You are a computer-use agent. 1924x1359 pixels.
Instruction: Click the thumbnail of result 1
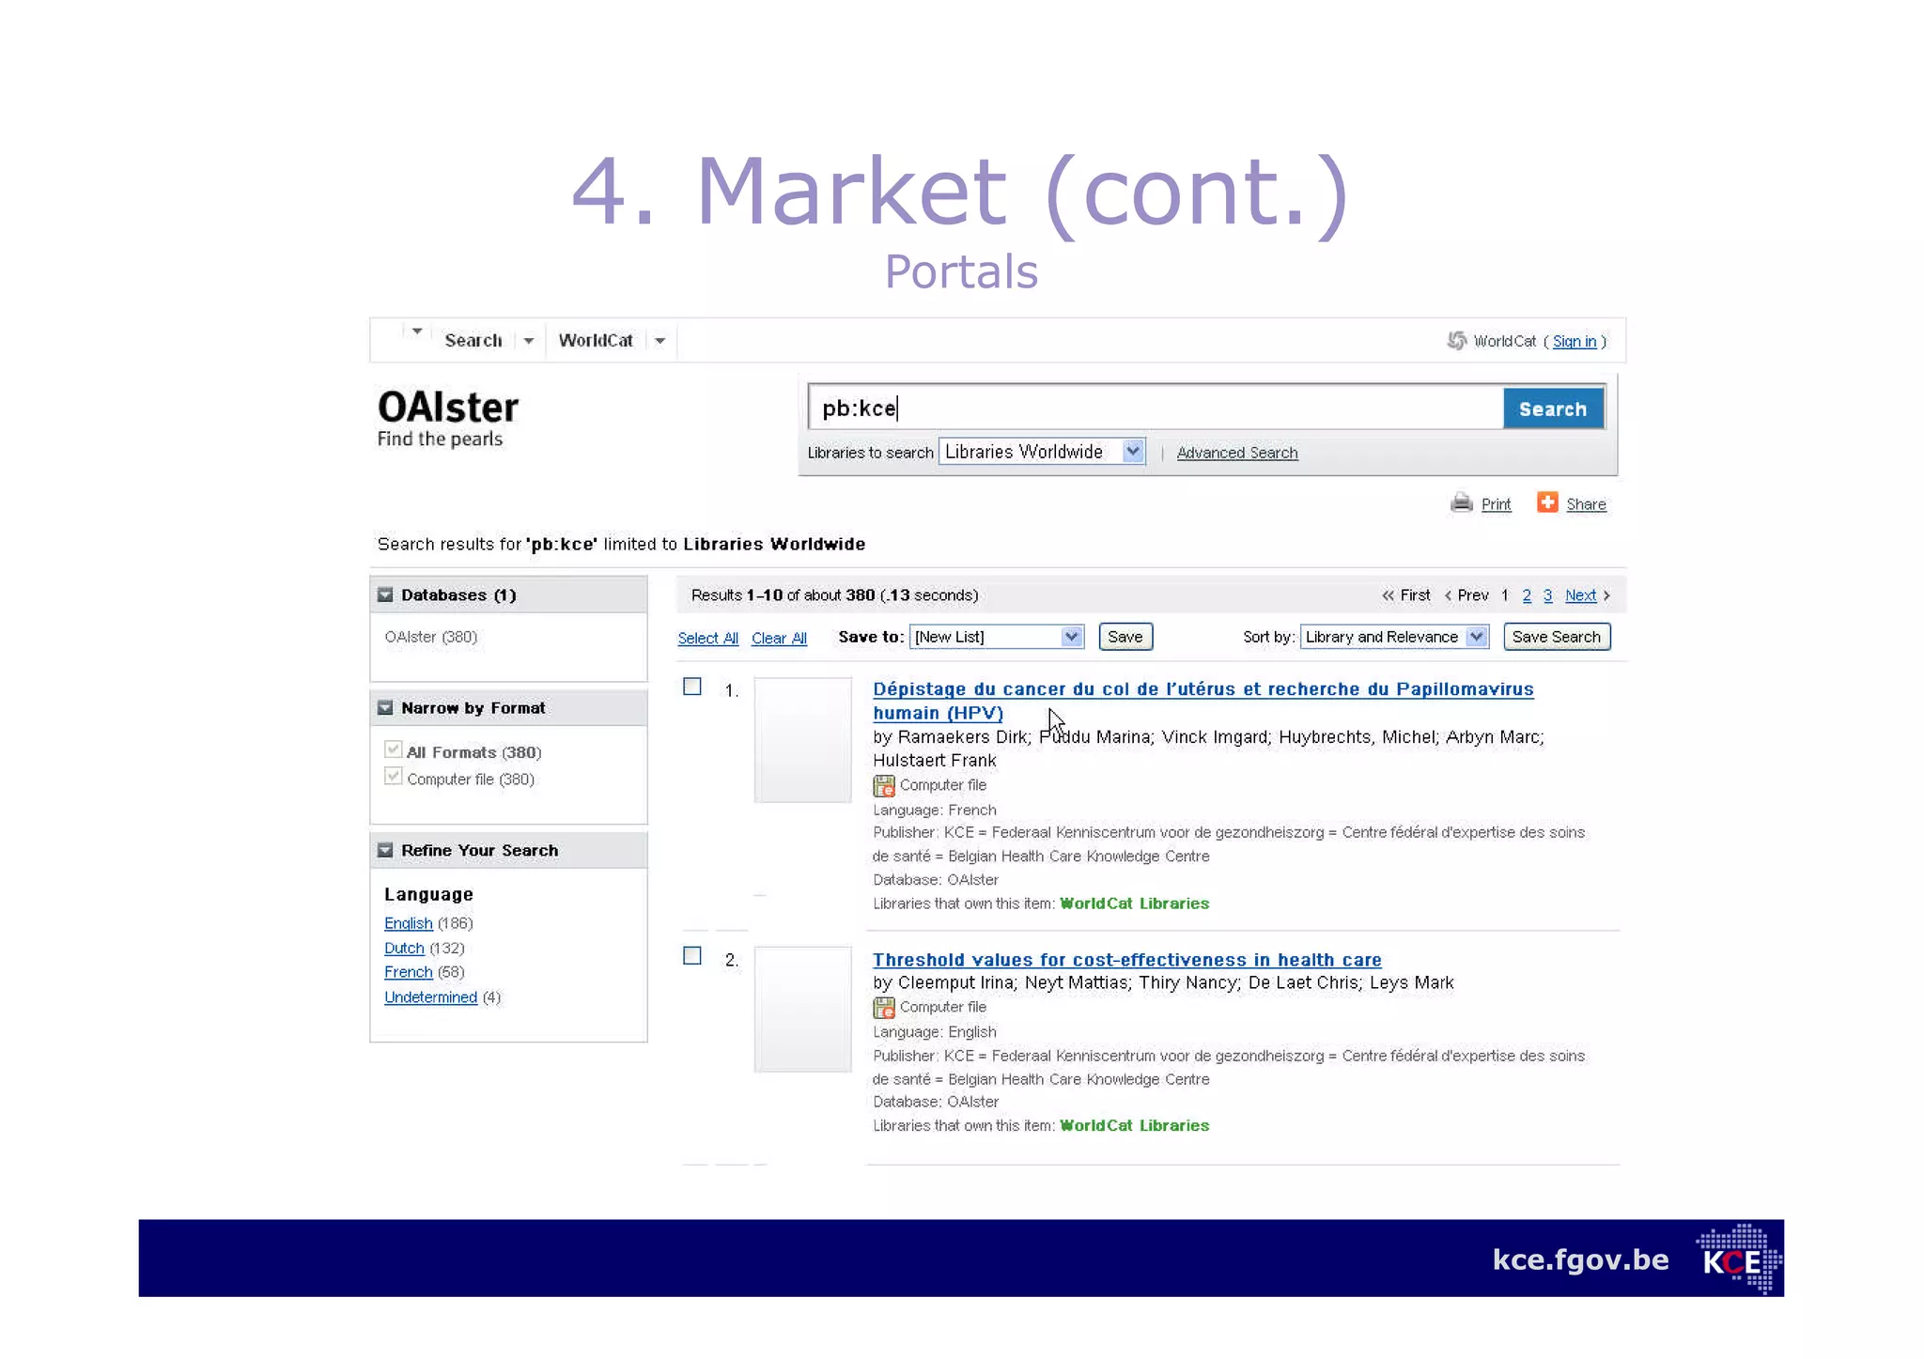click(803, 740)
